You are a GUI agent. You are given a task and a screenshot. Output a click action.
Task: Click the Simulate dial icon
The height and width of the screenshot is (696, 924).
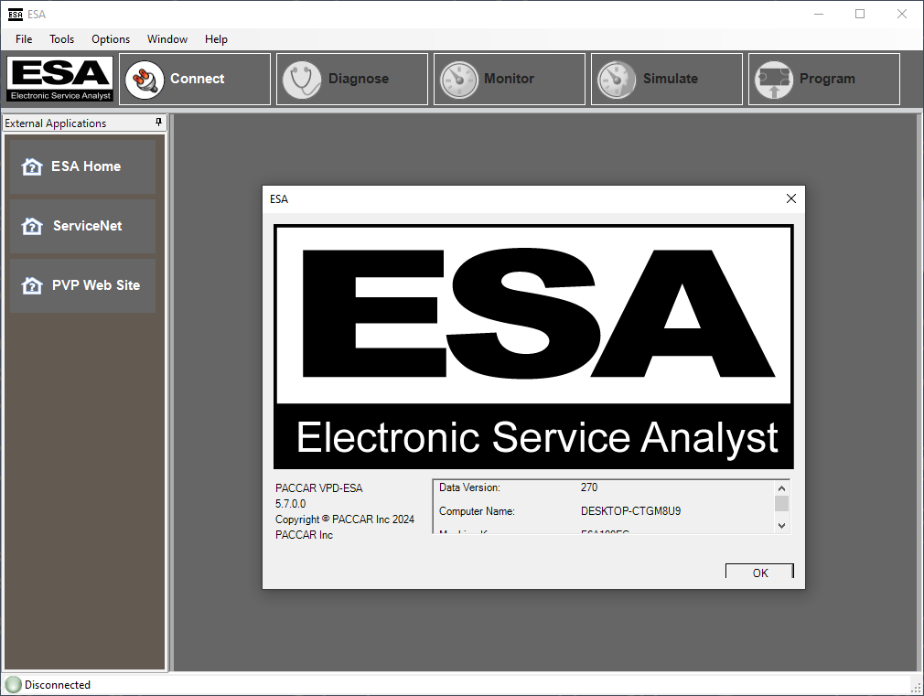click(617, 80)
